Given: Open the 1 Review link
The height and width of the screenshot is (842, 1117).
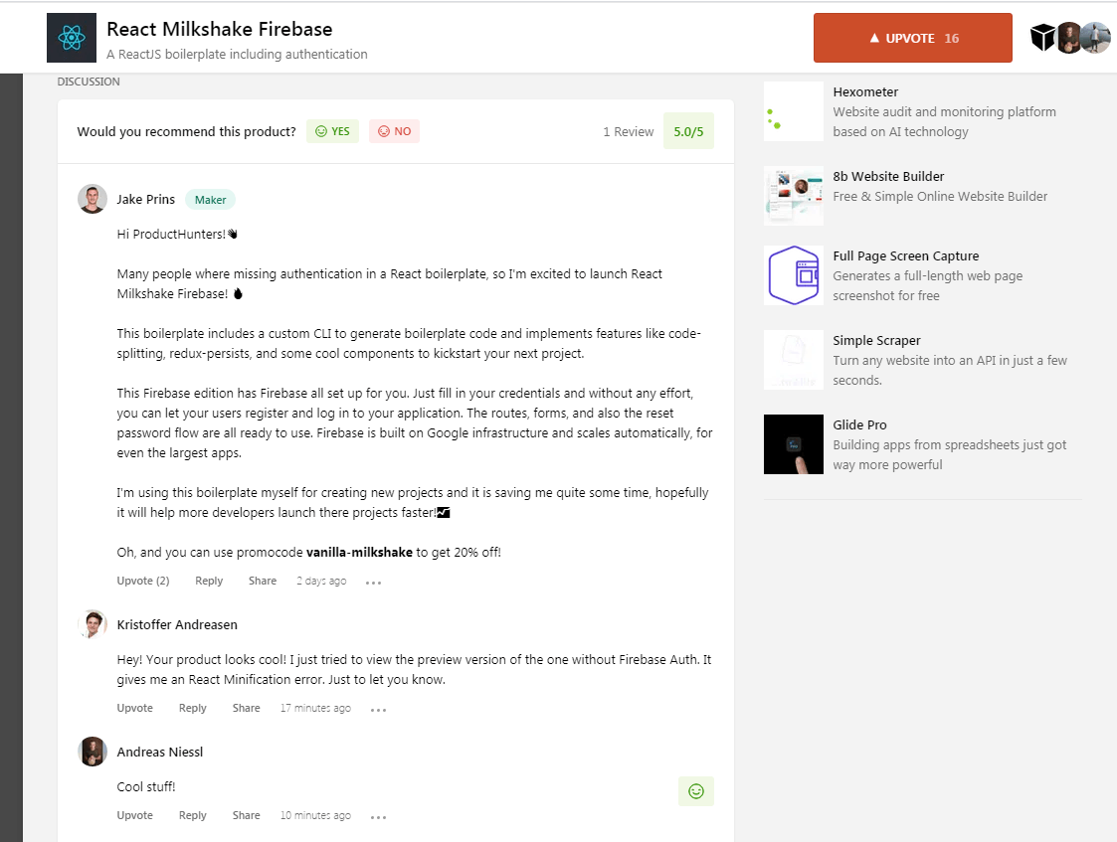Looking at the screenshot, I should (x=629, y=131).
